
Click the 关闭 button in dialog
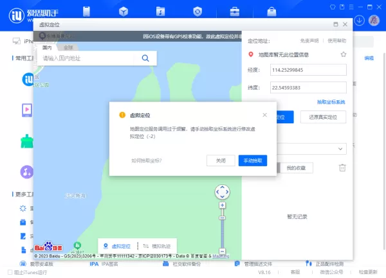click(x=221, y=161)
